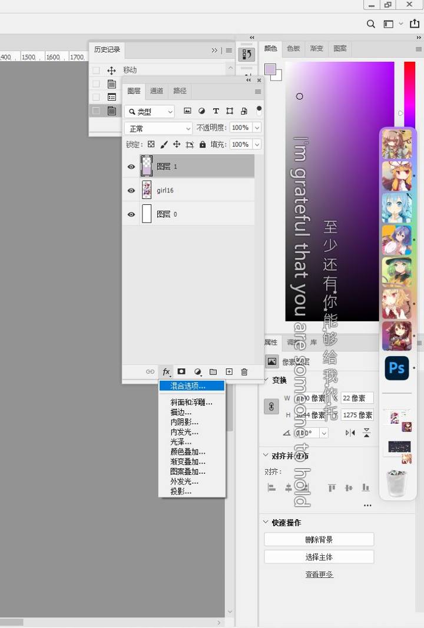424x628 pixels.
Task: Click the 选择主体 button
Action: tap(319, 557)
